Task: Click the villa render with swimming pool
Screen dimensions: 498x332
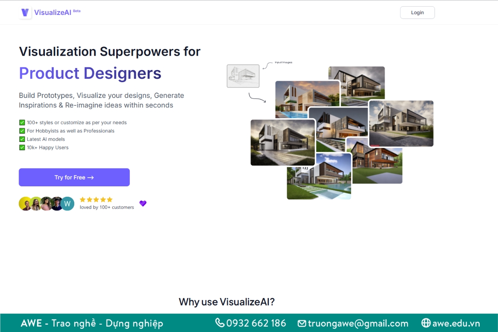Action: tap(319, 178)
